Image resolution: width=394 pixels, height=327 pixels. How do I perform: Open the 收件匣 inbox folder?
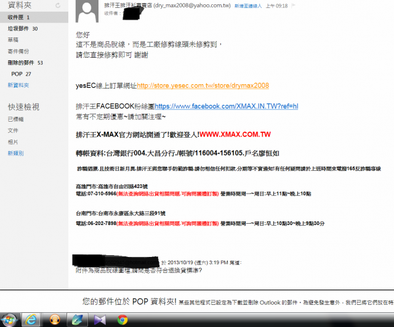[x=34, y=17]
